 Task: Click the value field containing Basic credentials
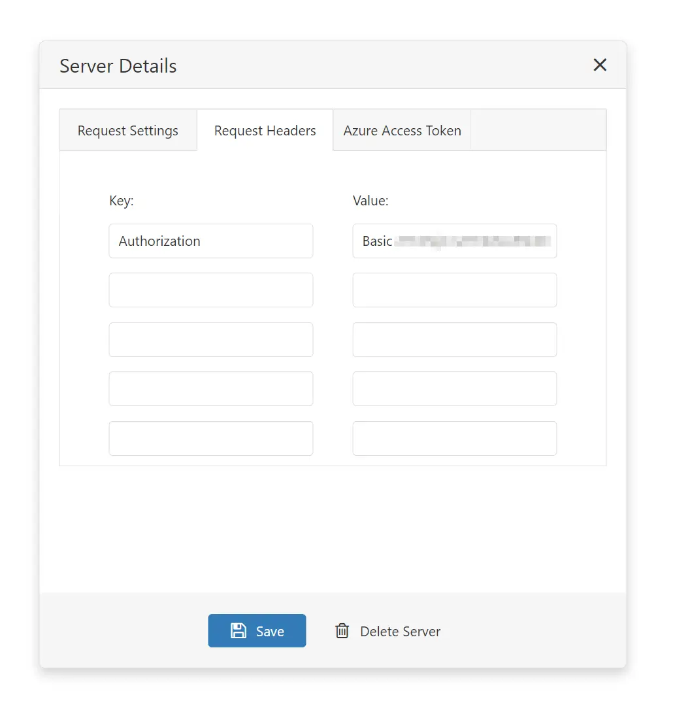[x=454, y=241]
